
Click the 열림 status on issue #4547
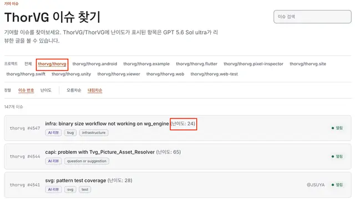click(x=337, y=128)
